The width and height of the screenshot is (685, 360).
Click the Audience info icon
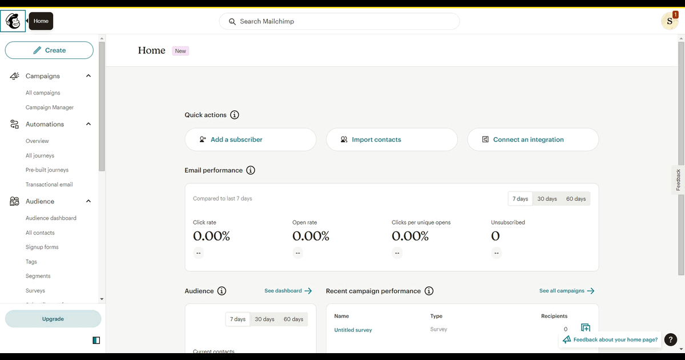pos(222,291)
